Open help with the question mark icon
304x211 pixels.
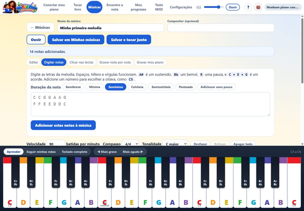(x=248, y=7)
